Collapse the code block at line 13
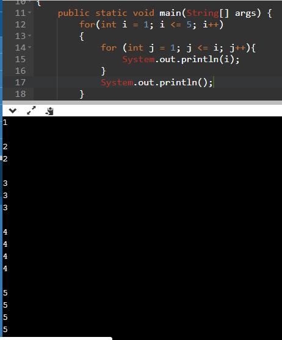Viewport: 282px width, 340px height. [30, 35]
